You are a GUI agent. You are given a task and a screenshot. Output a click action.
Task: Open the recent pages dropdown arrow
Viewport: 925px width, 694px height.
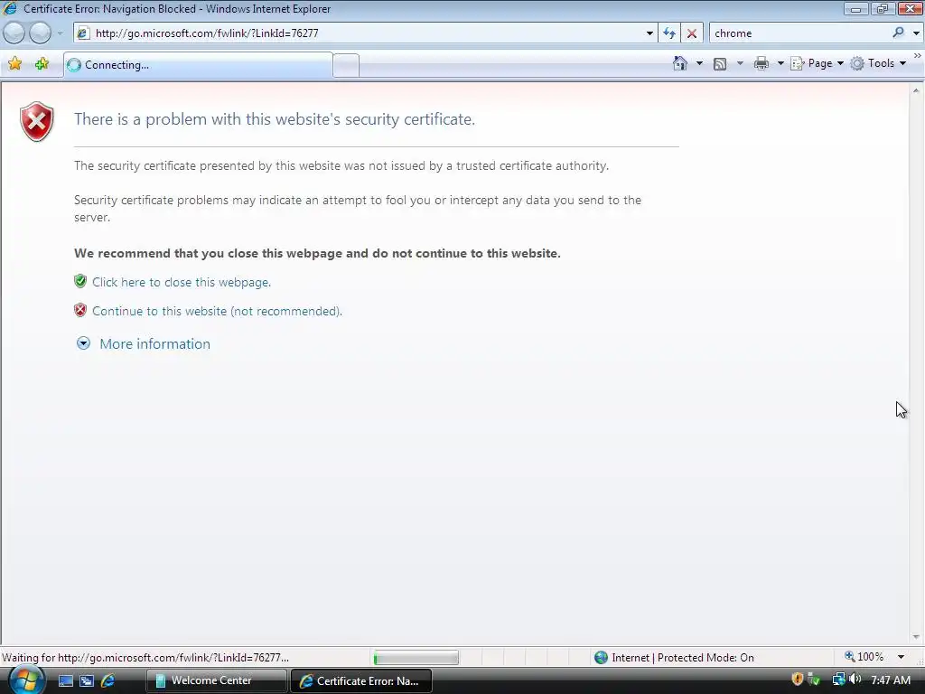point(60,33)
